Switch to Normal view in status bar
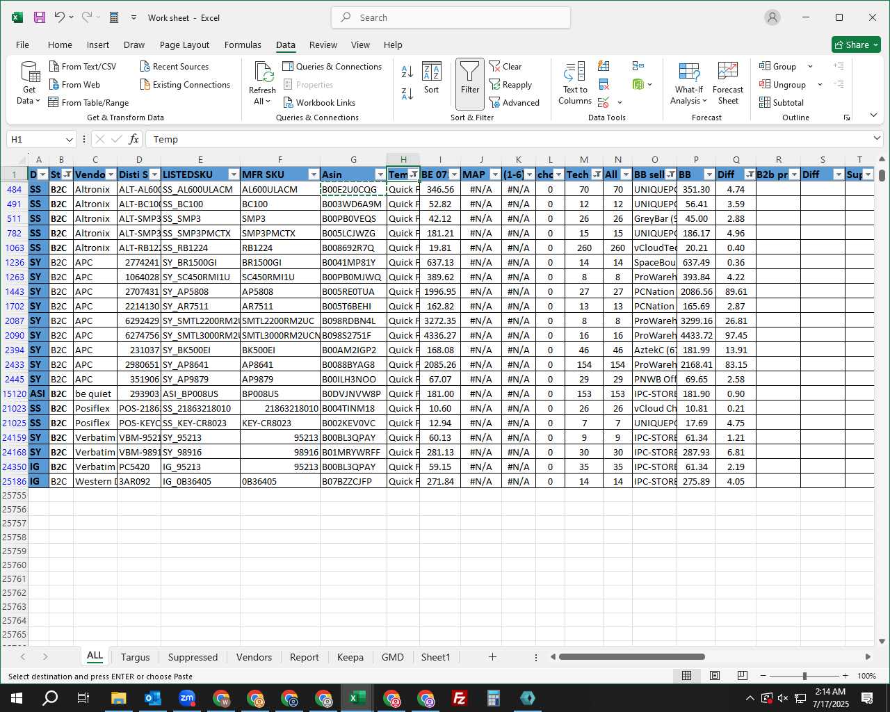The image size is (890, 712). point(686,676)
